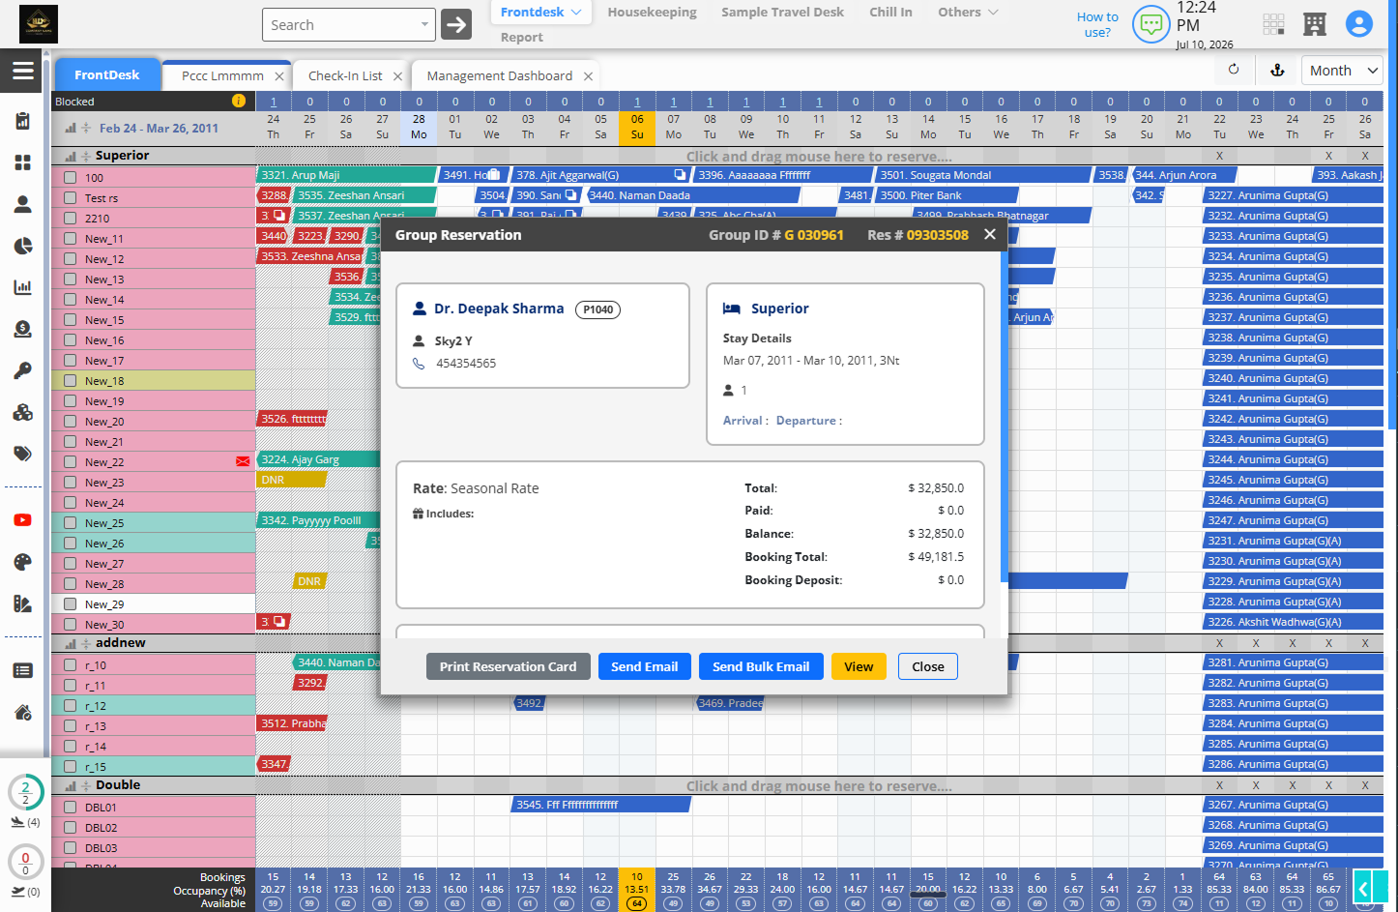Open the hotel building icon in header
Screen dimensions: 1398x912
tap(1315, 24)
